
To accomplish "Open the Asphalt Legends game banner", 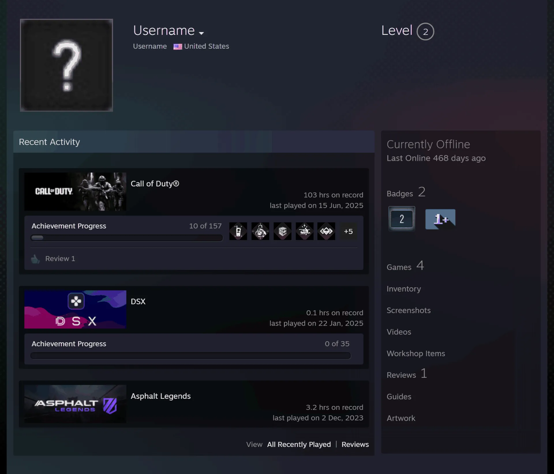I will click(x=75, y=404).
